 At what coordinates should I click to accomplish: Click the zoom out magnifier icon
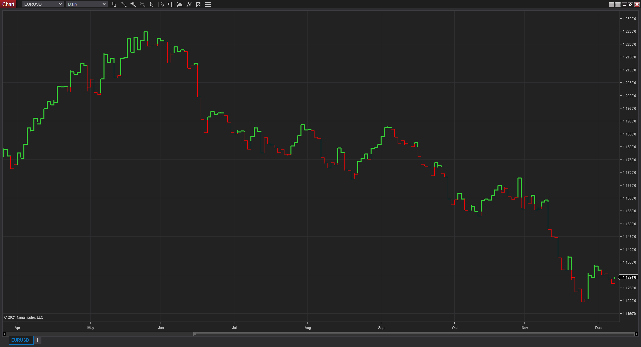[143, 4]
